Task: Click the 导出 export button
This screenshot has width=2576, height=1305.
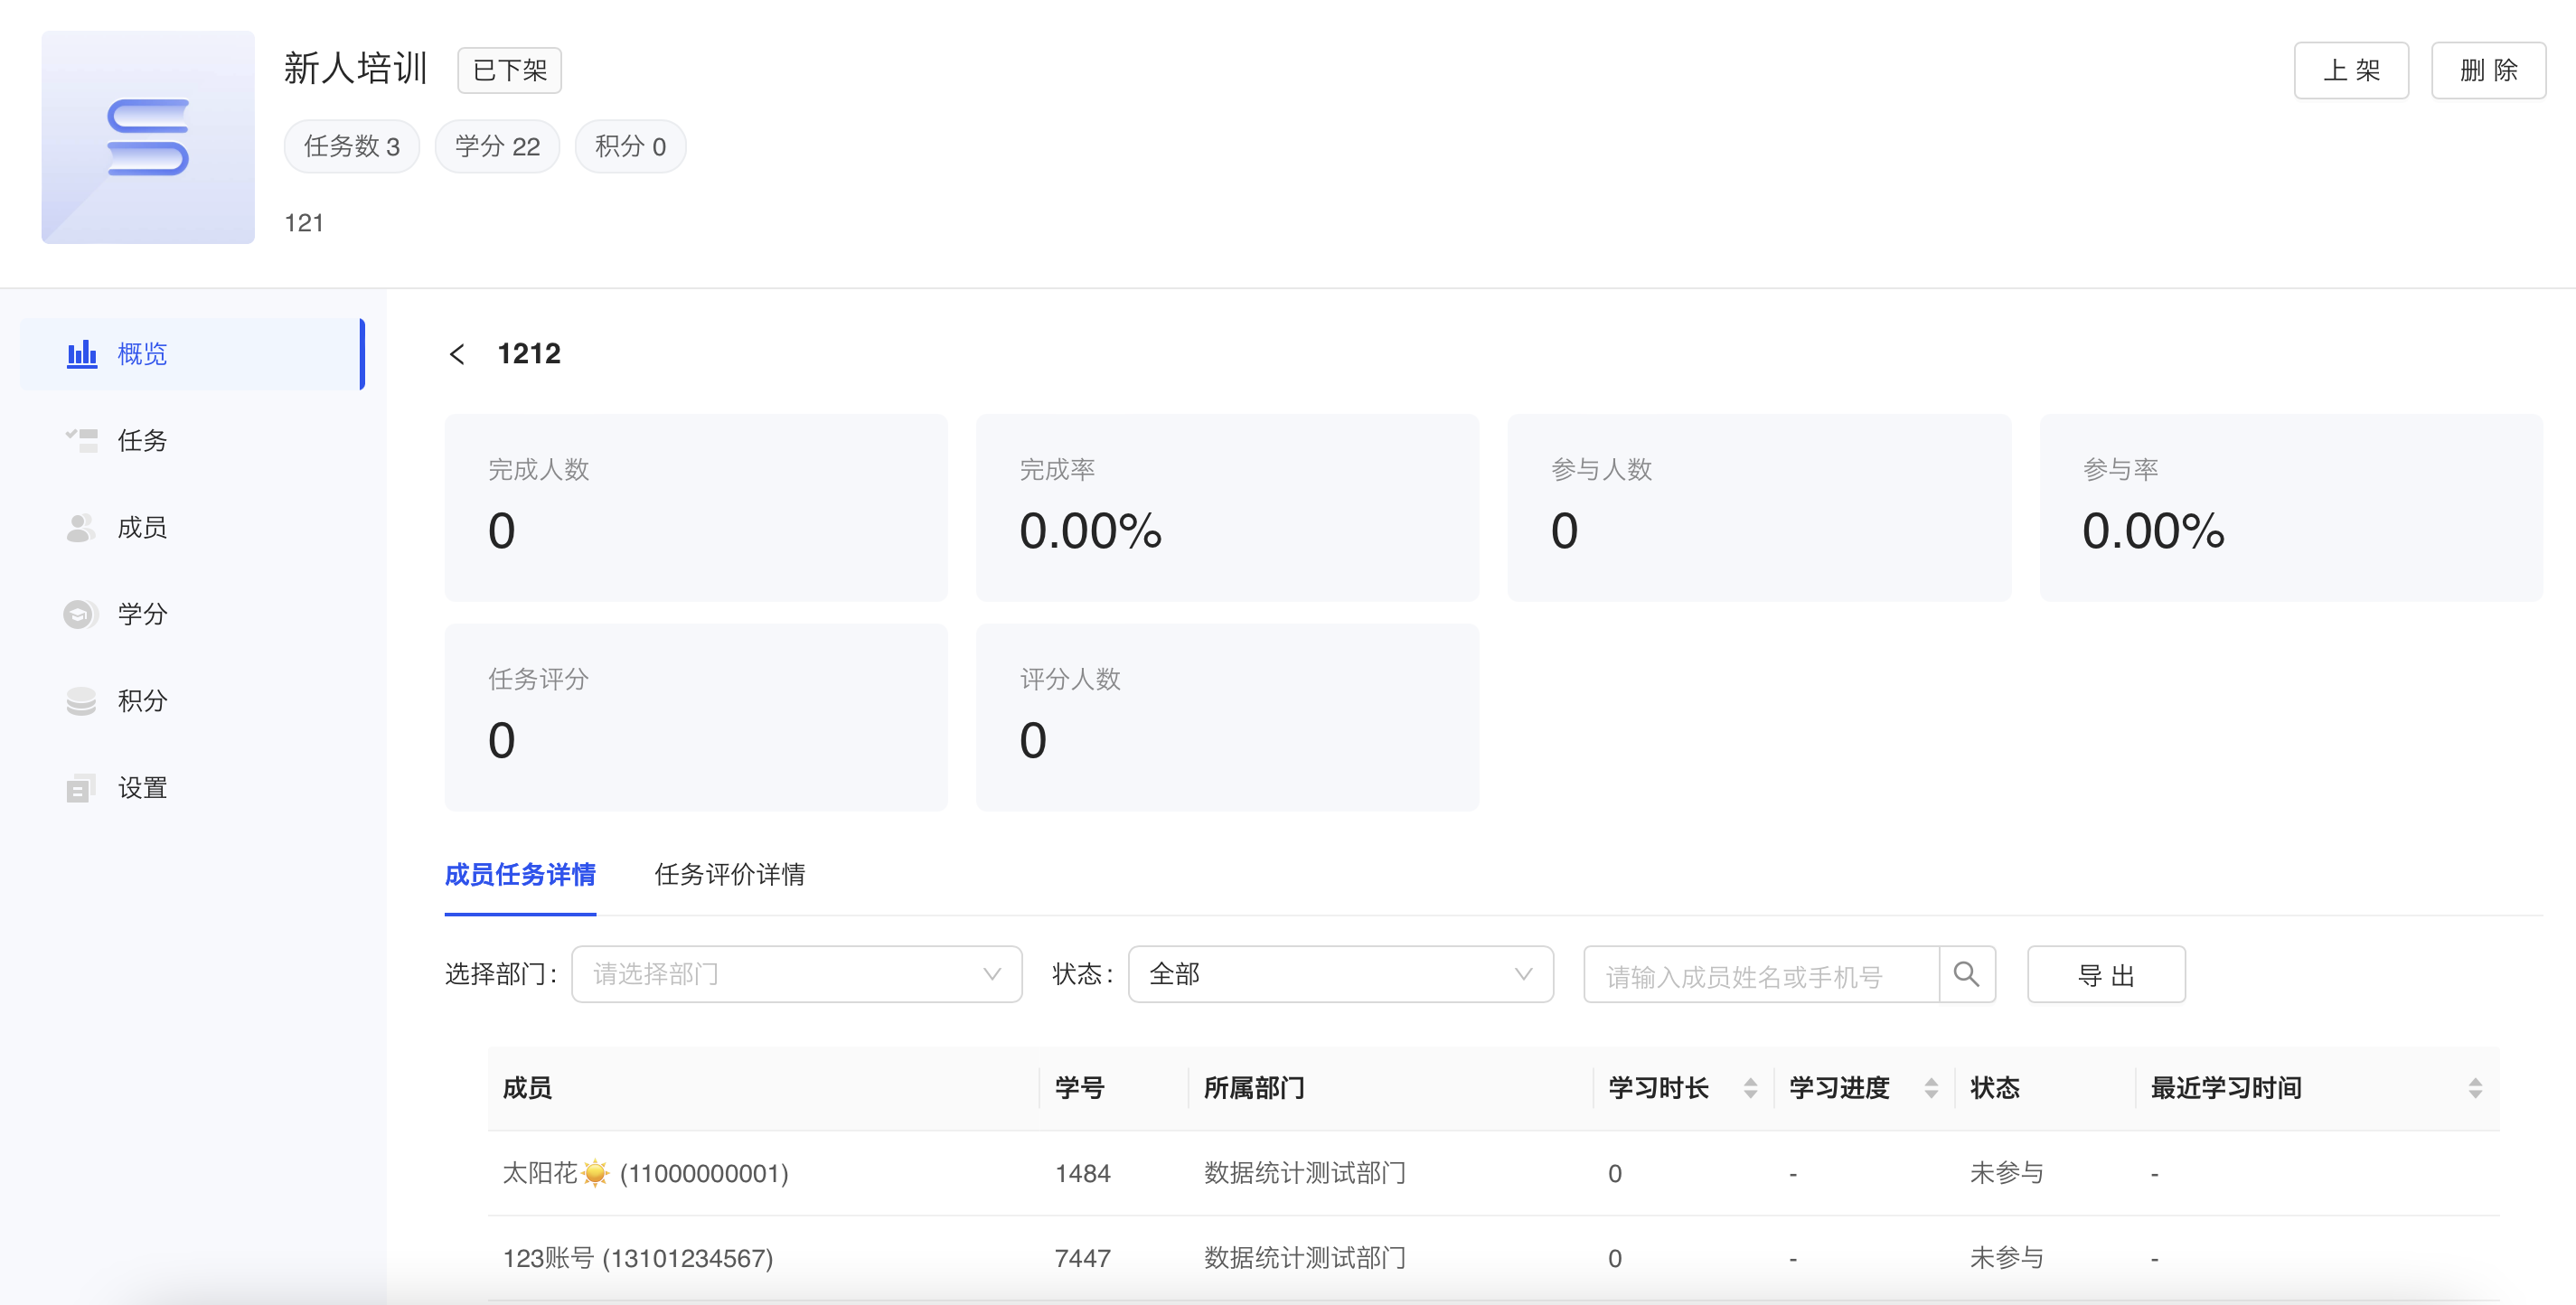Action: (2106, 974)
